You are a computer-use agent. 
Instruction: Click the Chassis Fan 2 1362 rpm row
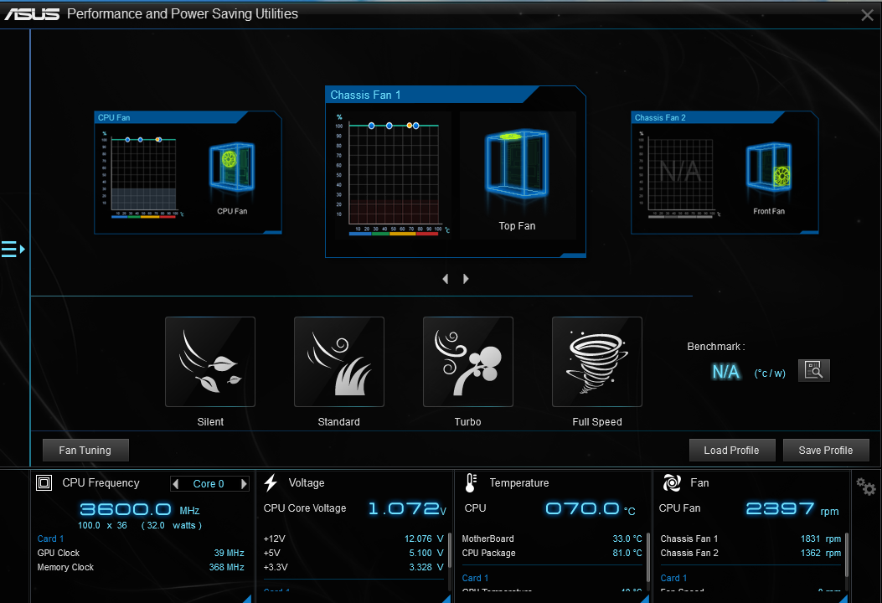coord(750,553)
